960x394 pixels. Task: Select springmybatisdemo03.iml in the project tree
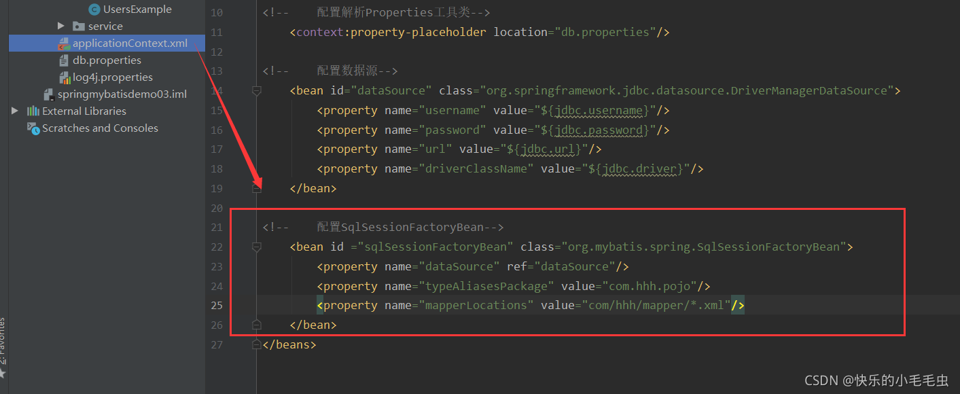coord(122,94)
